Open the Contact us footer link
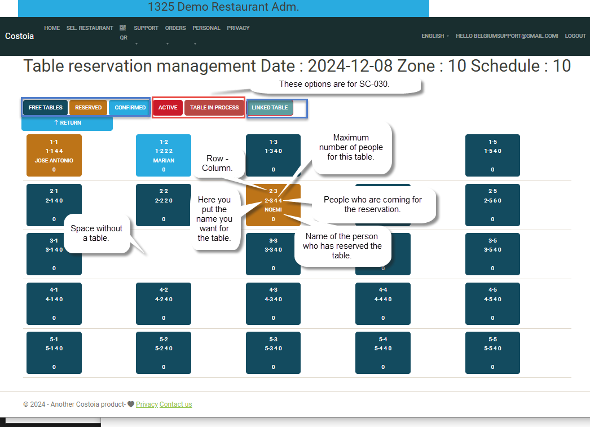This screenshot has height=427, width=590. click(x=175, y=404)
